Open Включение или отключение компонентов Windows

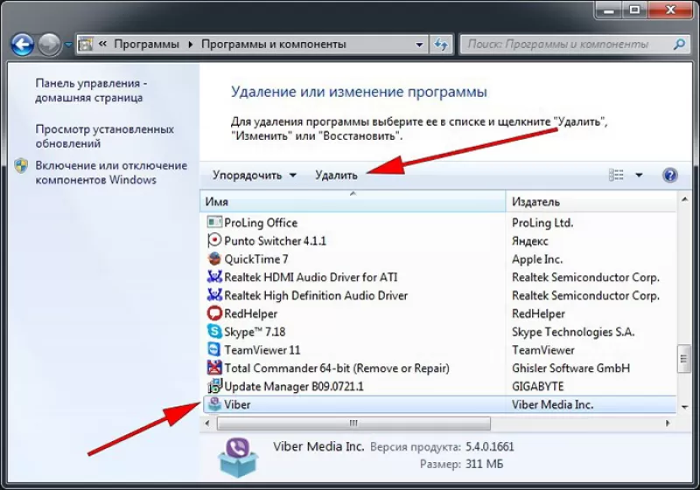click(x=111, y=172)
